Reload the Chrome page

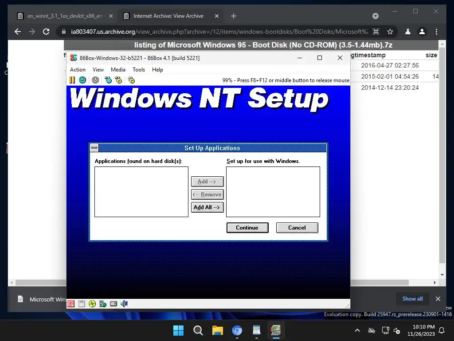[x=46, y=32]
